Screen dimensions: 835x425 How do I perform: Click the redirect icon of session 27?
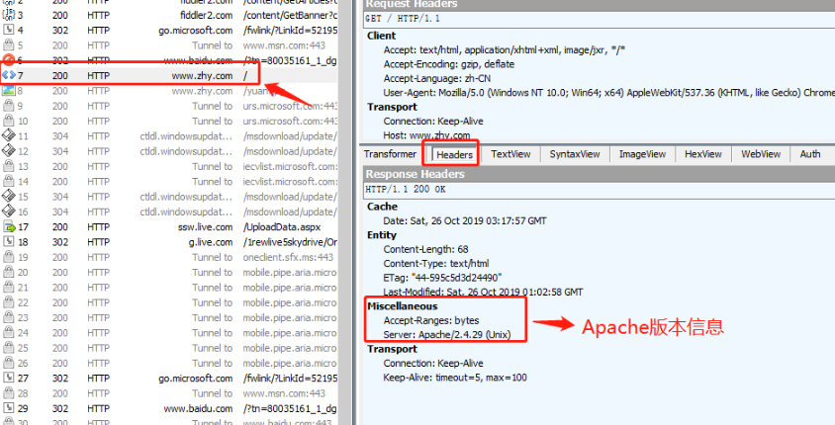[x=9, y=379]
